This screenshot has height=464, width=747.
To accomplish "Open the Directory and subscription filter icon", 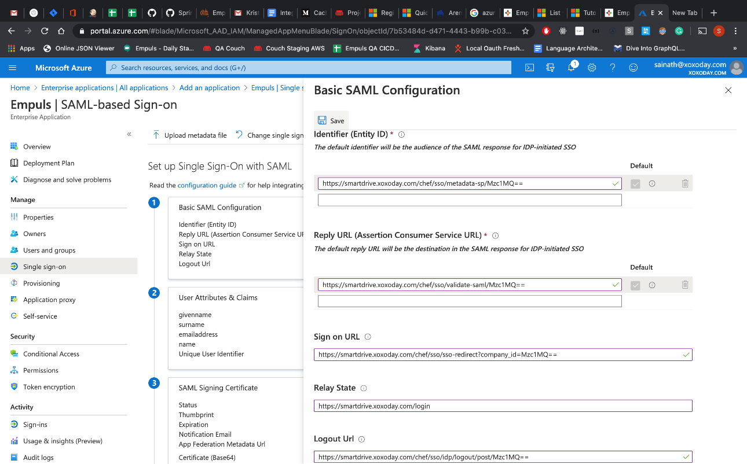I will coord(550,68).
